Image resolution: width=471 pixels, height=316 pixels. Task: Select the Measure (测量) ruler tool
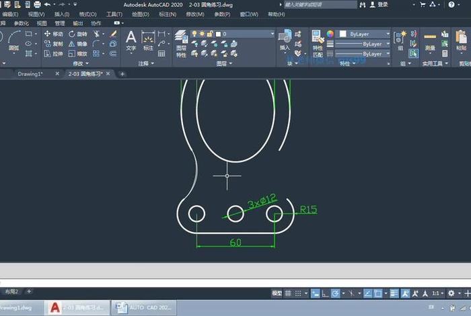(430, 40)
